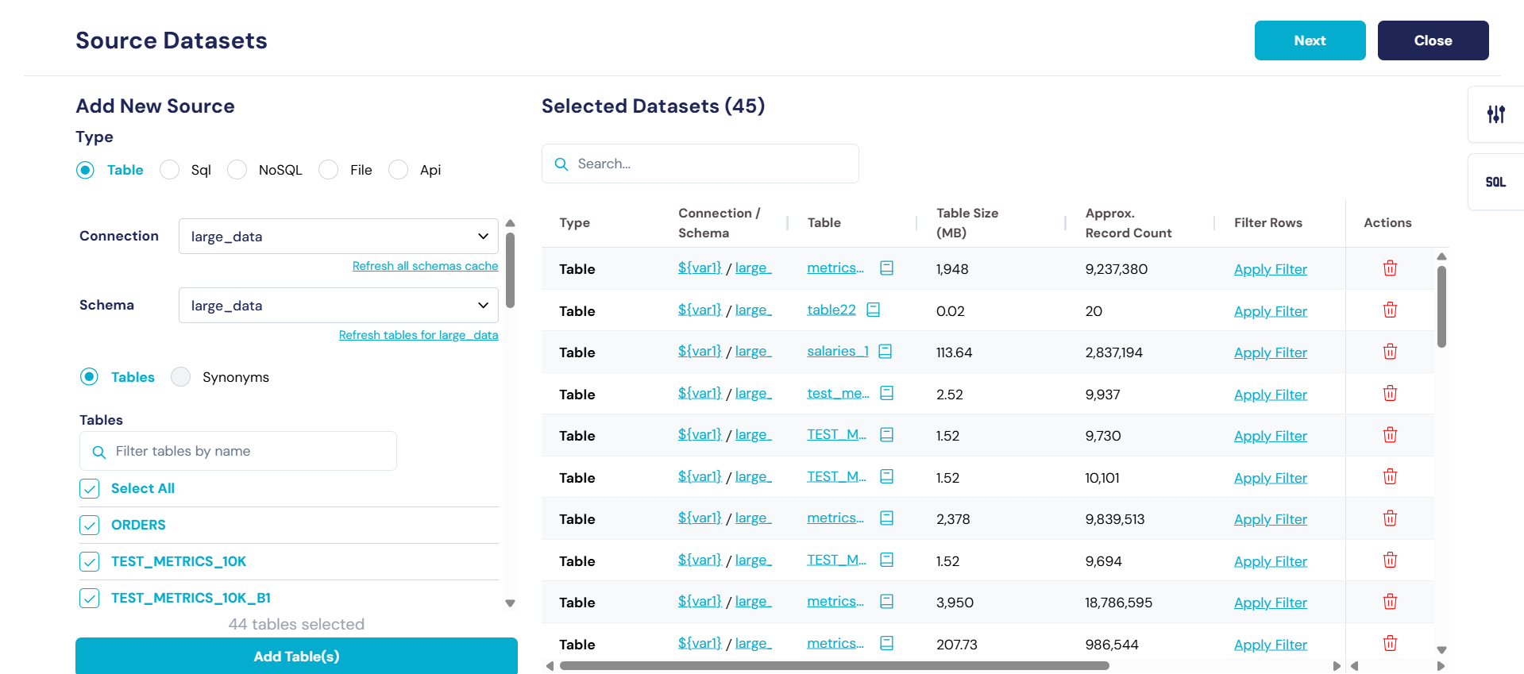Click the search icon in Selected Datasets

click(x=561, y=164)
